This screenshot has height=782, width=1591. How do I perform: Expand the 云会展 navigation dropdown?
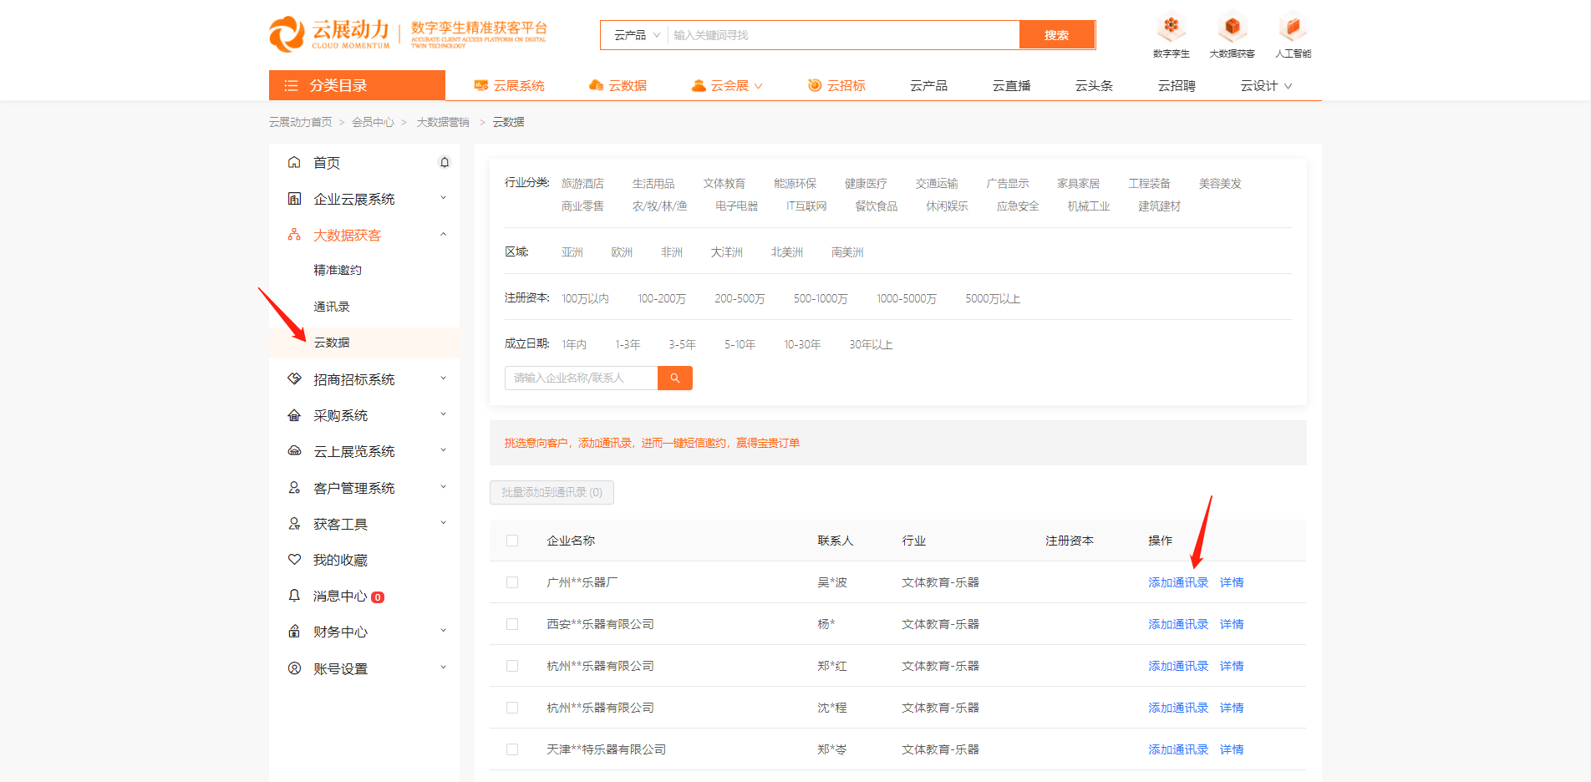tap(727, 84)
